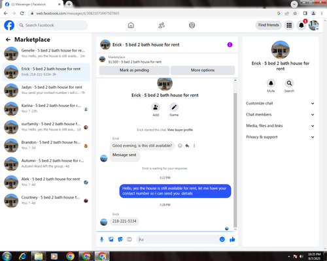Viewport: 327px width, 261px height.
Task: Open conversation information purple icon
Action: pyautogui.click(x=230, y=44)
